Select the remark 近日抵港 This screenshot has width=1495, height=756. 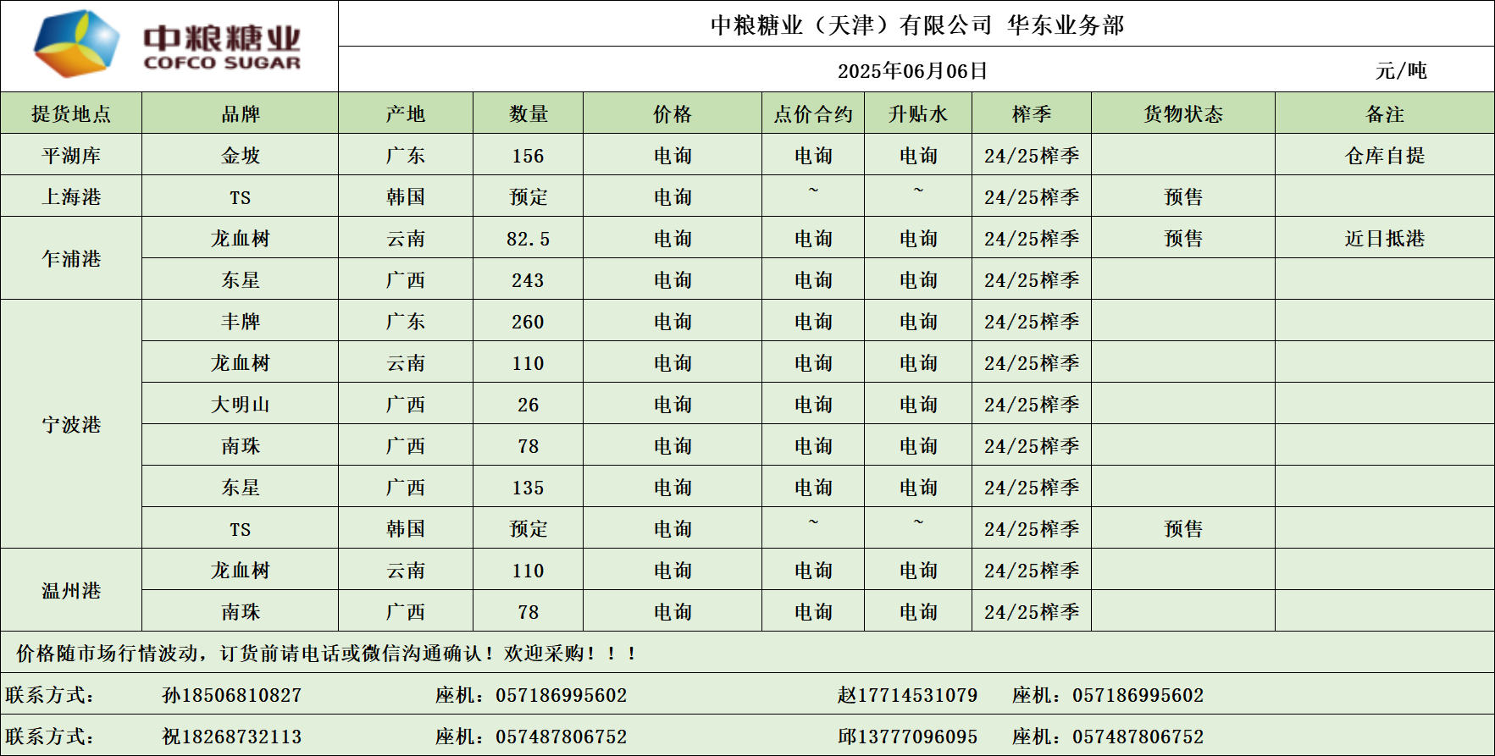tap(1385, 238)
